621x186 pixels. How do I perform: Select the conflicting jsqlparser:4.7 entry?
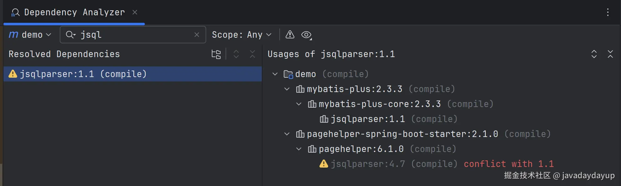click(x=368, y=164)
